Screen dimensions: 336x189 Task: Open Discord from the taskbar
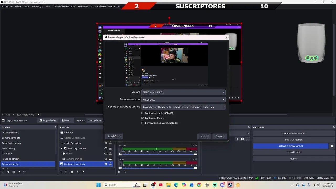[x=223, y=185]
